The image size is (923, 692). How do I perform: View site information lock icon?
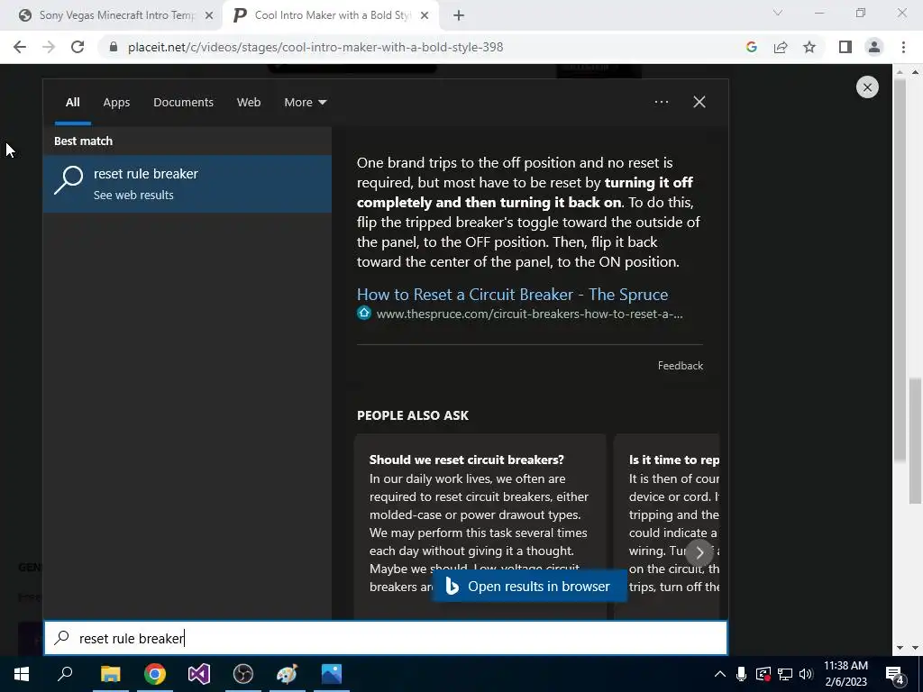114,47
